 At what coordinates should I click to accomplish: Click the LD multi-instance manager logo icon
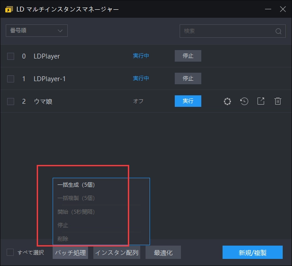point(9,9)
